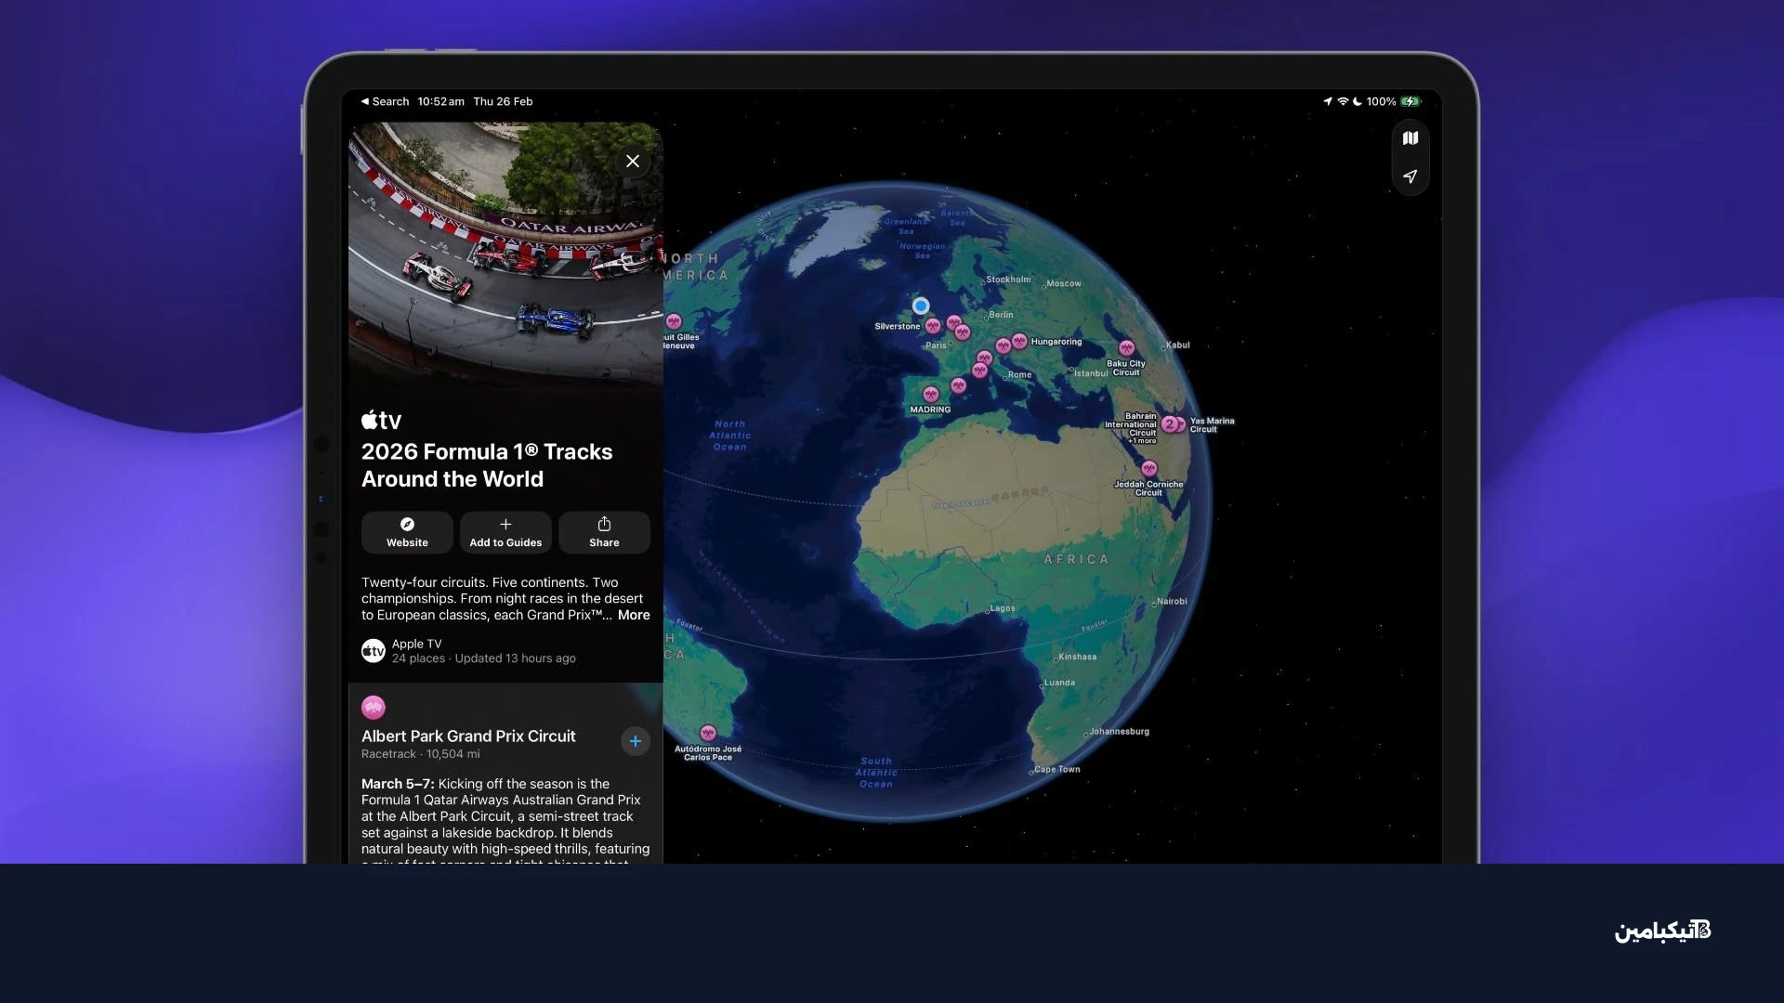Switch map display mode using the map icon
Viewport: 1784px width, 1003px height.
pos(1410,137)
